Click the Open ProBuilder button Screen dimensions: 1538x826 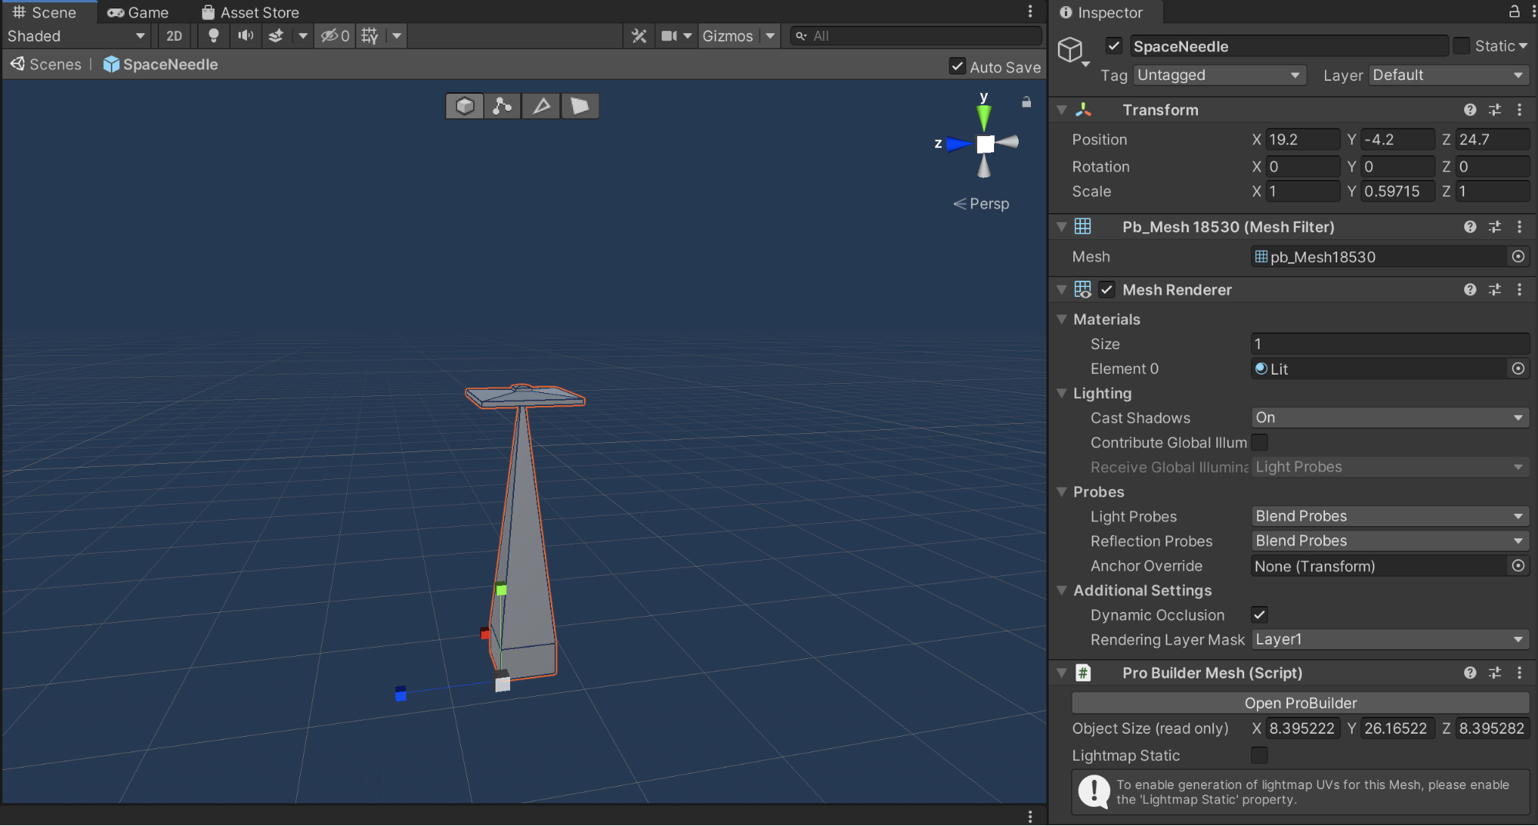tap(1299, 703)
